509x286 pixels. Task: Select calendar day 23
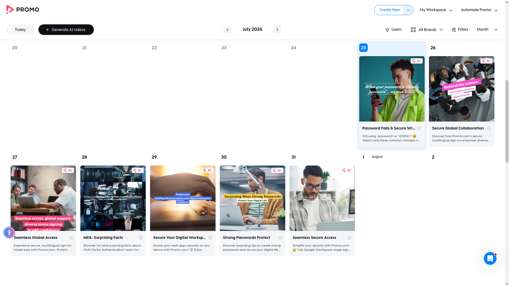point(224,48)
